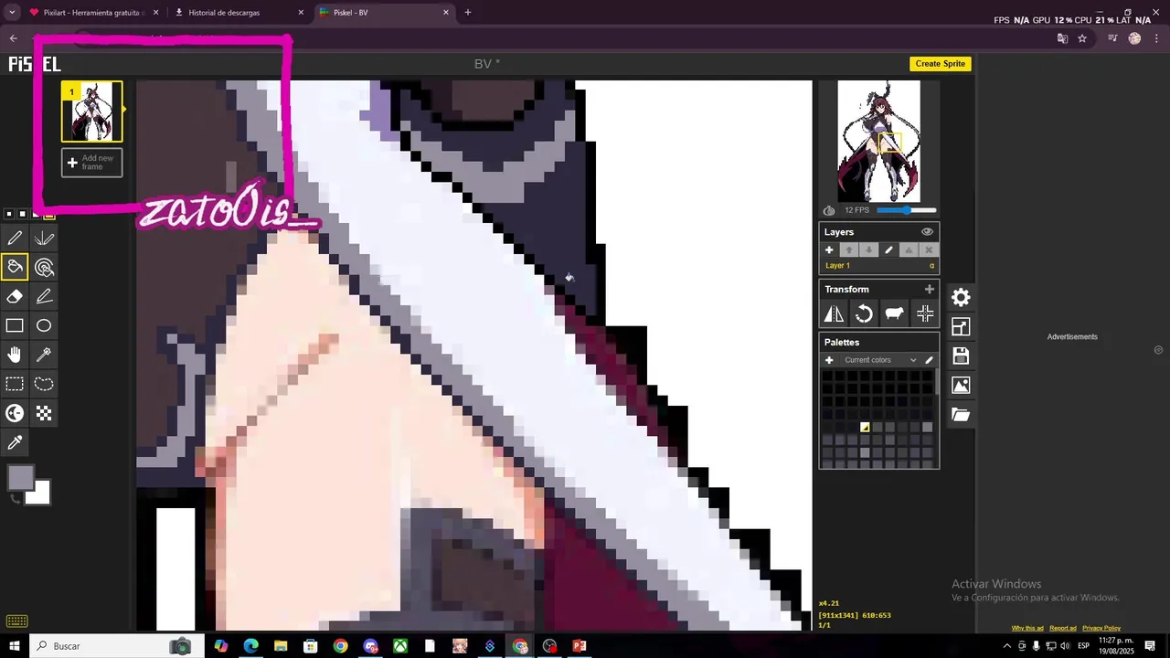This screenshot has width=1170, height=658.
Task: Select the Shape Selection magic wand tool
Action: click(x=44, y=356)
